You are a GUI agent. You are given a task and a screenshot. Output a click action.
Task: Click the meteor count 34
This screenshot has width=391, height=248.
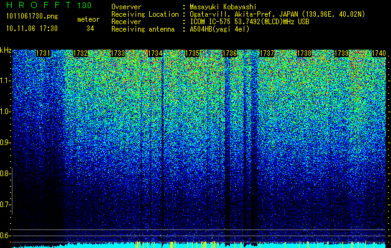[90, 29]
